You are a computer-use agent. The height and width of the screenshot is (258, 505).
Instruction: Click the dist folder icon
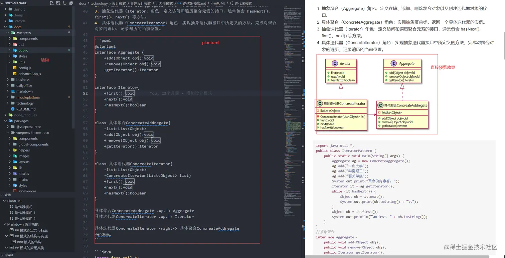(x=15, y=44)
